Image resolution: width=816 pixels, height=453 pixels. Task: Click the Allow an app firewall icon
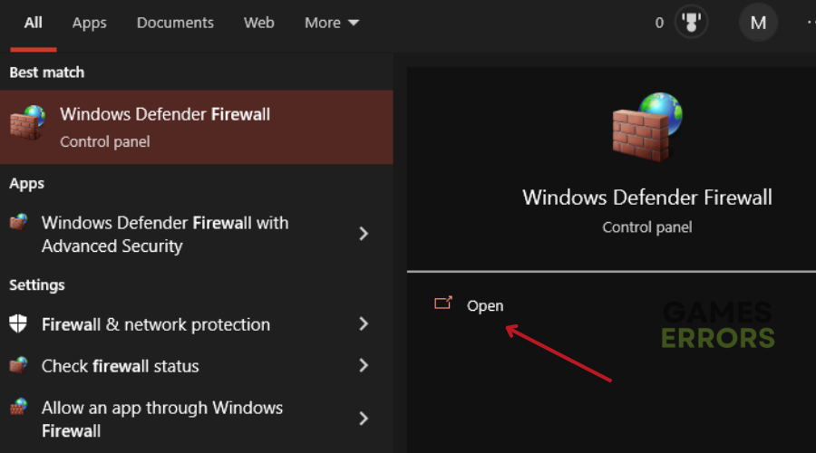18,406
